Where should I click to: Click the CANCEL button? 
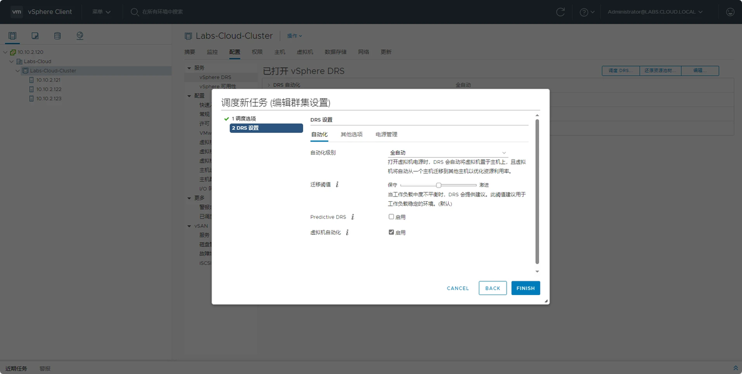coord(458,288)
